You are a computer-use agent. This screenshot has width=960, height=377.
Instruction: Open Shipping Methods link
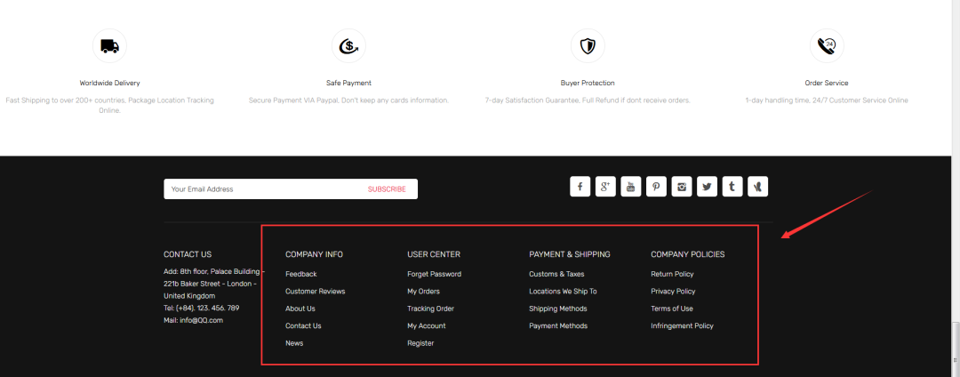click(557, 309)
